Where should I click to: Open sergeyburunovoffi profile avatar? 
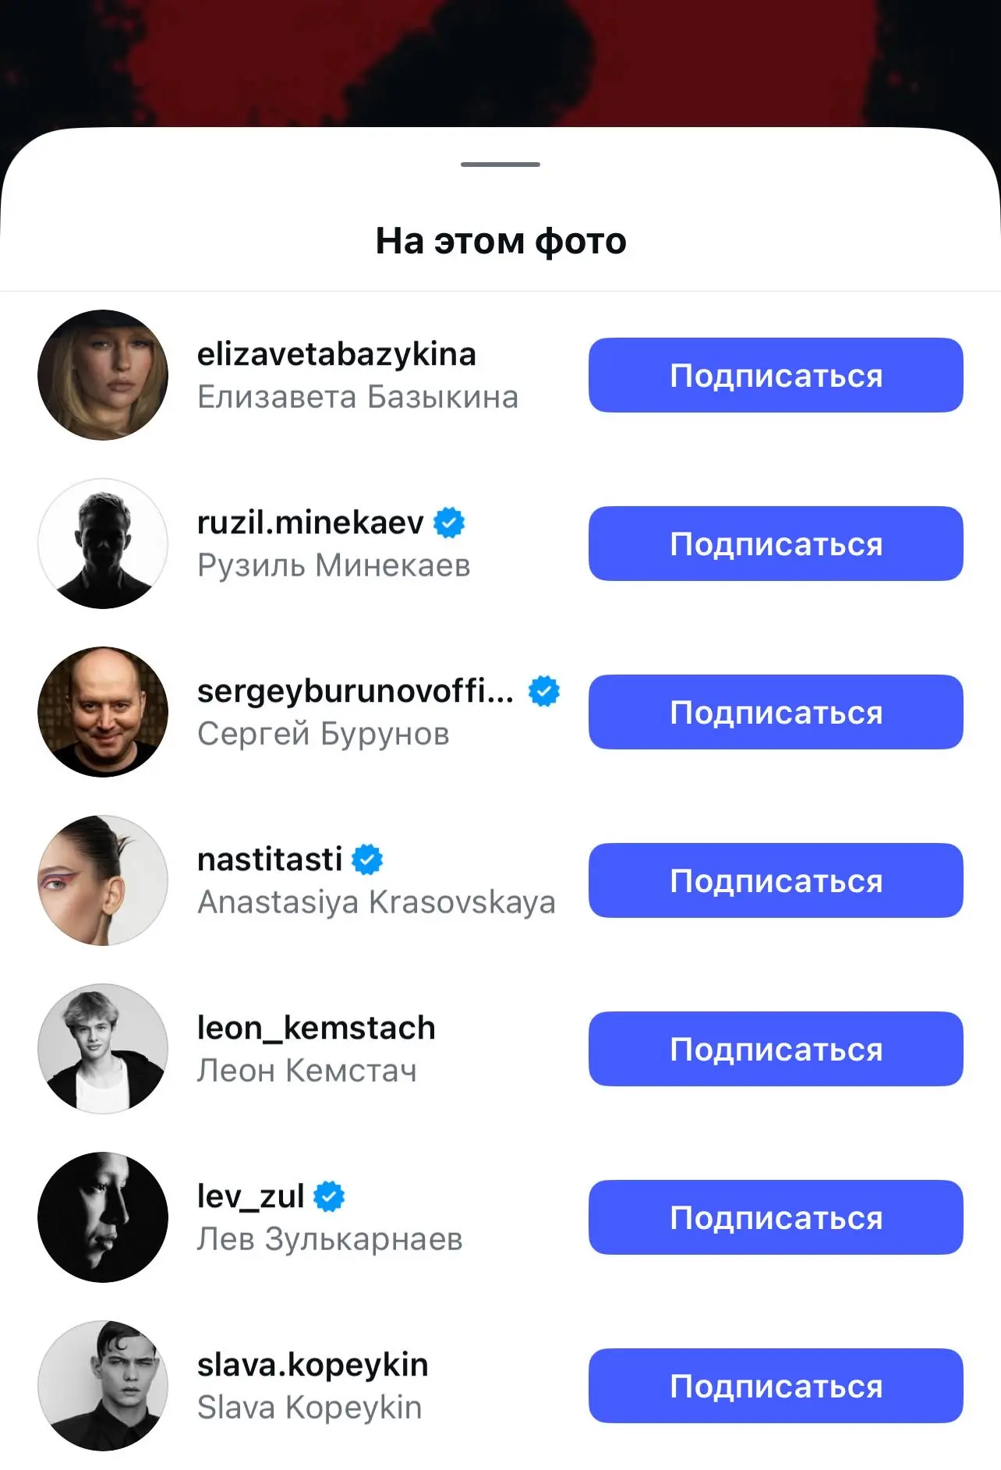tap(103, 712)
